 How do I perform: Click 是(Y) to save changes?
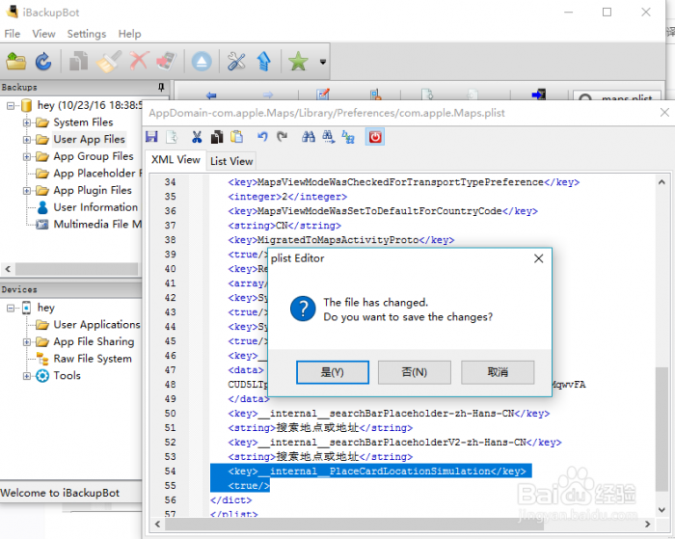coord(333,372)
